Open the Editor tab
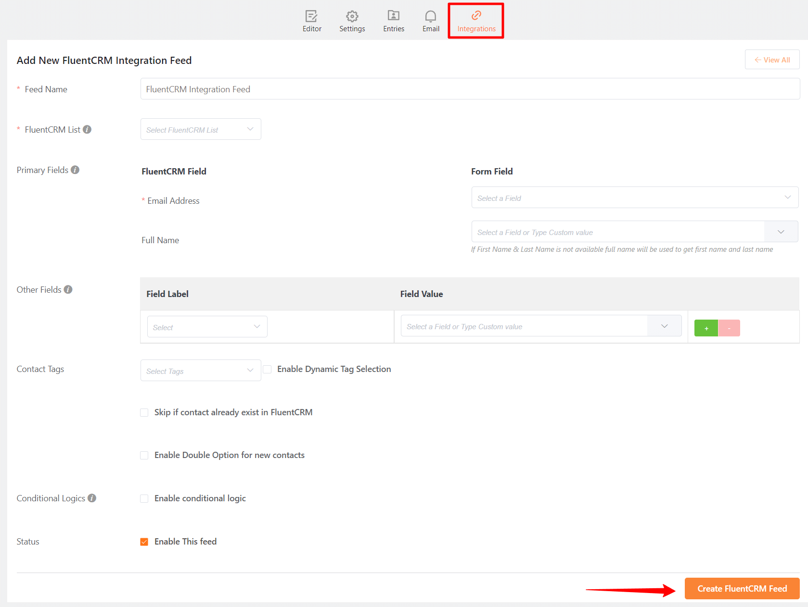The height and width of the screenshot is (607, 808). (x=312, y=22)
